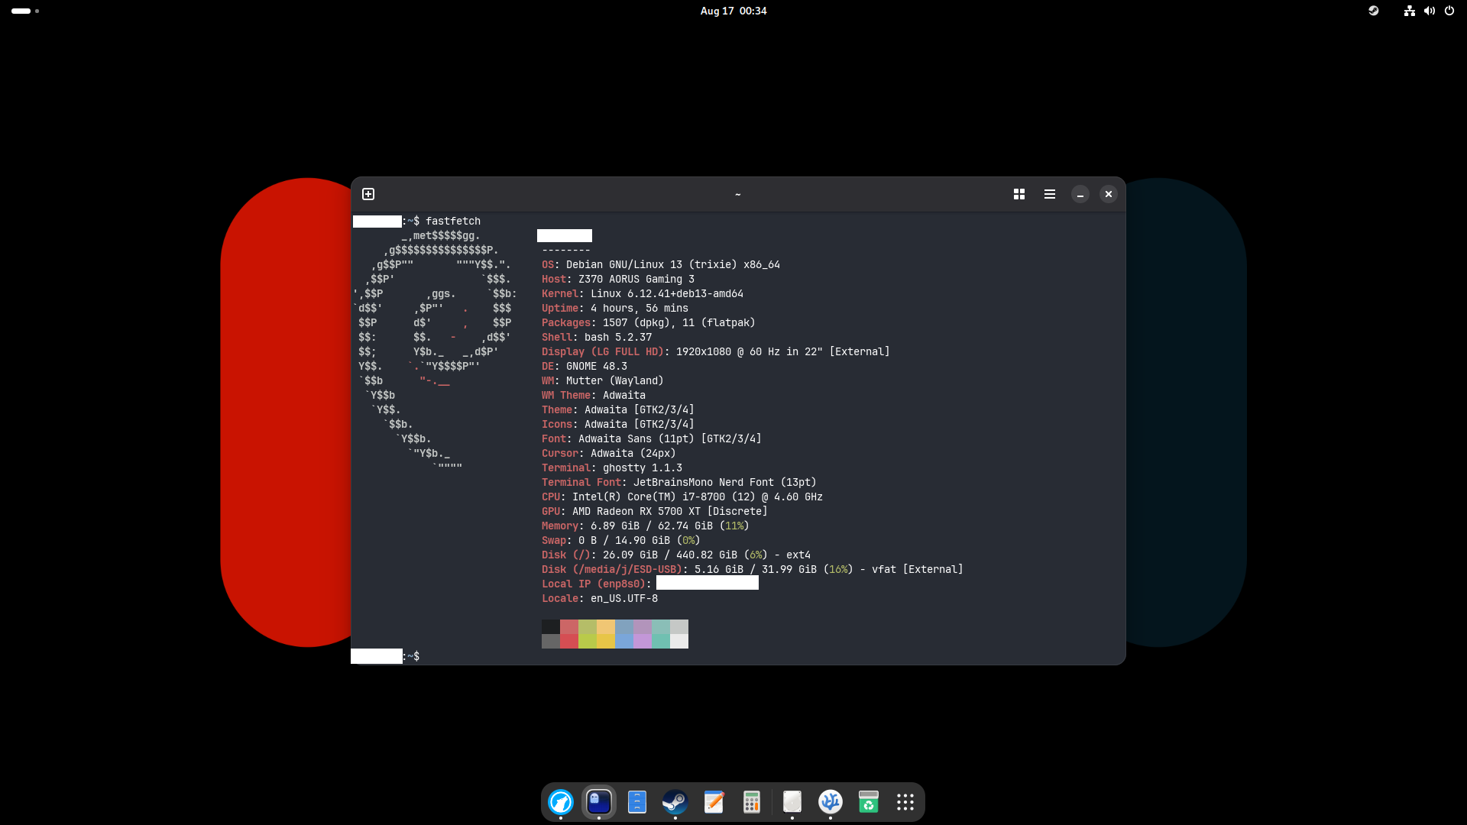
Task: Click the GPU line 'AMD Radeon RX 5700 XT'
Action: point(636,511)
